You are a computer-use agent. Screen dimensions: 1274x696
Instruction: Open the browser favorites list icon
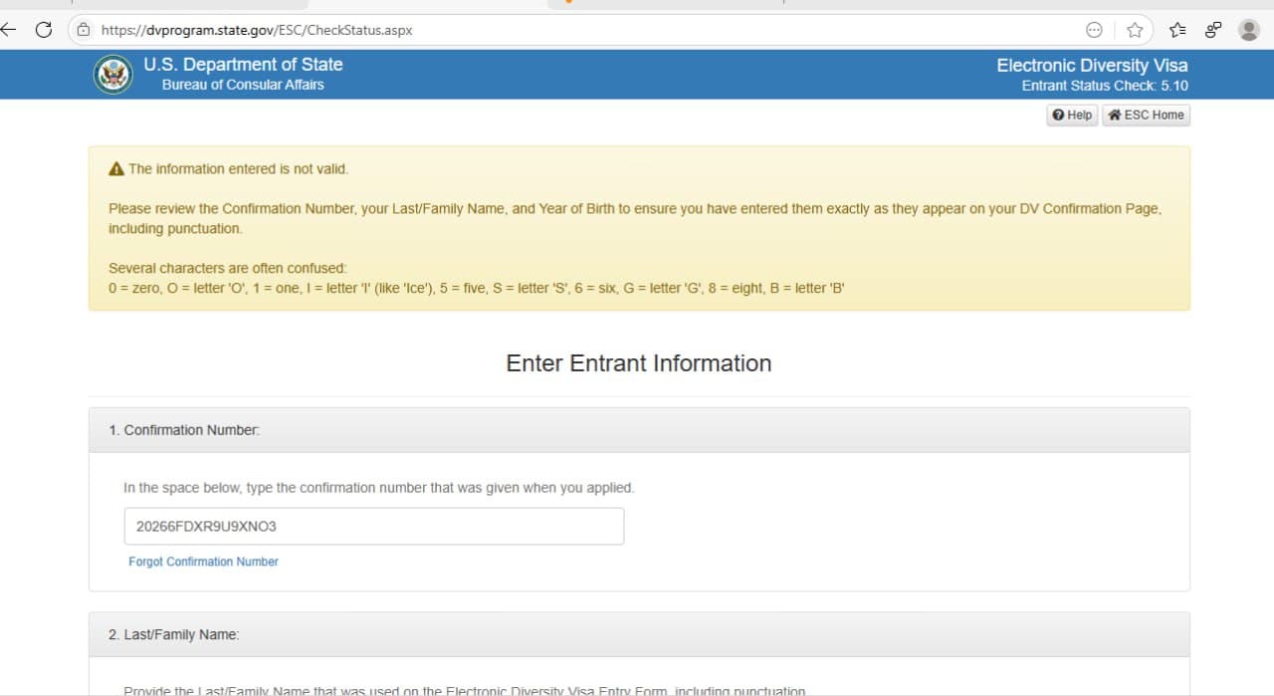tap(1177, 30)
